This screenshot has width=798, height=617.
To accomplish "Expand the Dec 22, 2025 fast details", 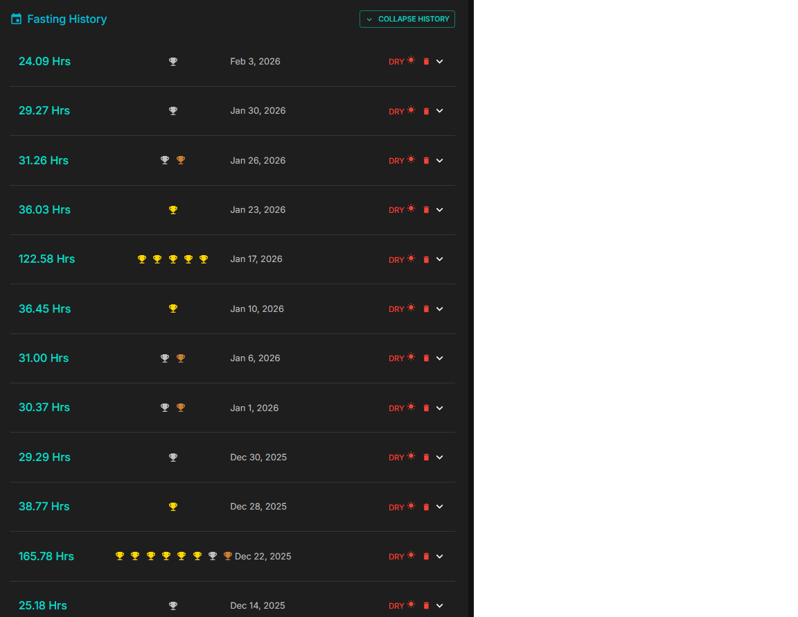I will (440, 557).
